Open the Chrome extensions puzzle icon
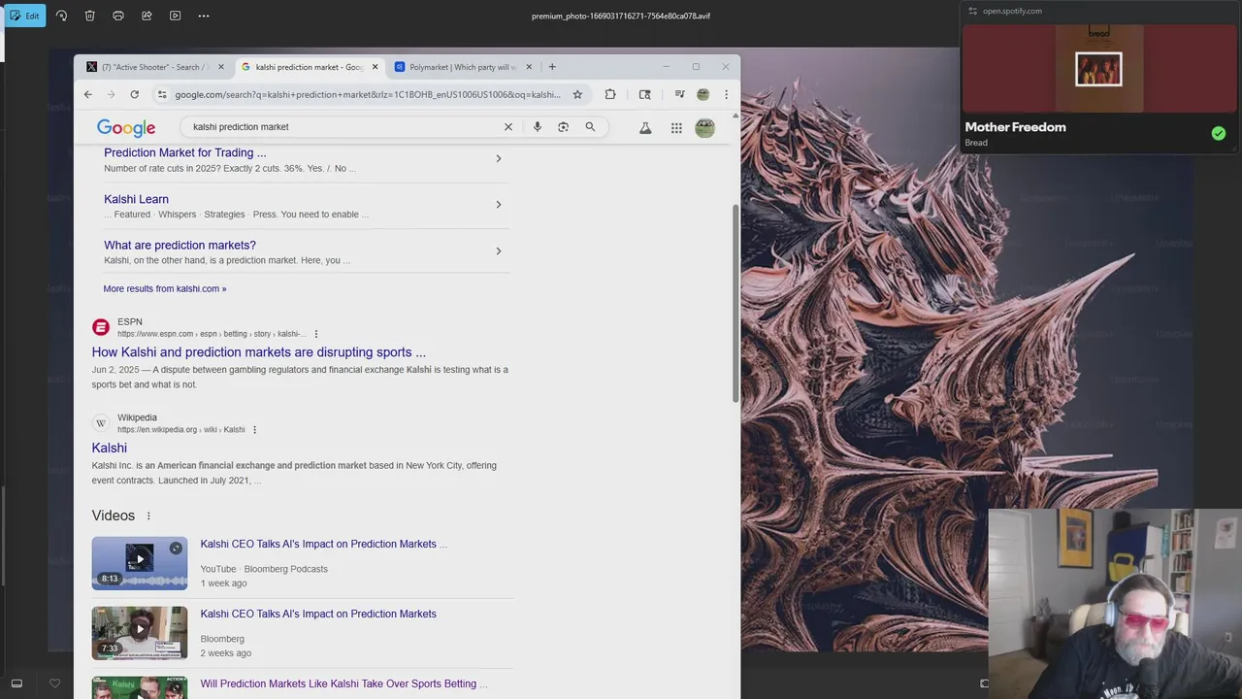1242x699 pixels. coord(610,94)
